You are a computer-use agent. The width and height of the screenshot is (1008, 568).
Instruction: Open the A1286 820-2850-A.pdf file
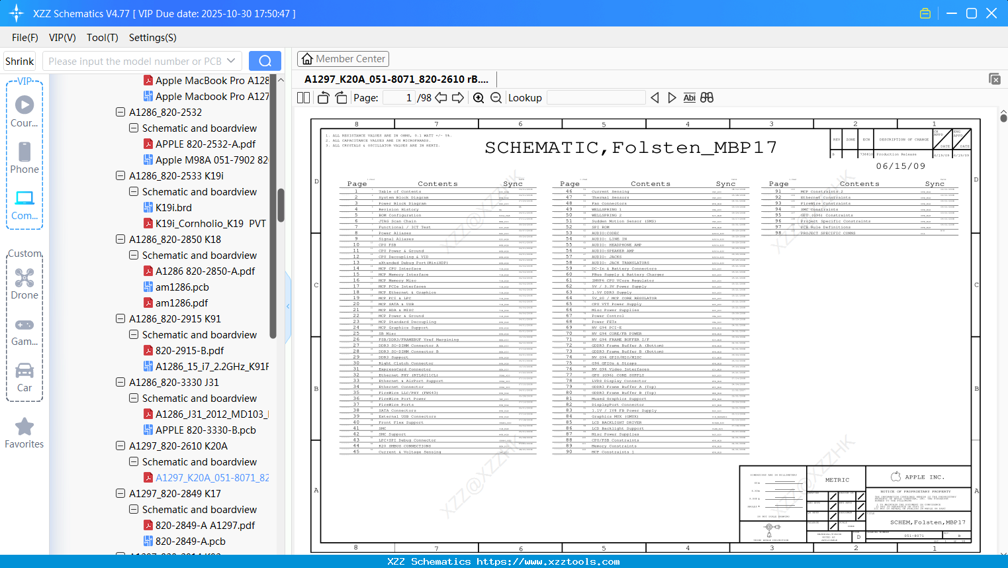(205, 271)
